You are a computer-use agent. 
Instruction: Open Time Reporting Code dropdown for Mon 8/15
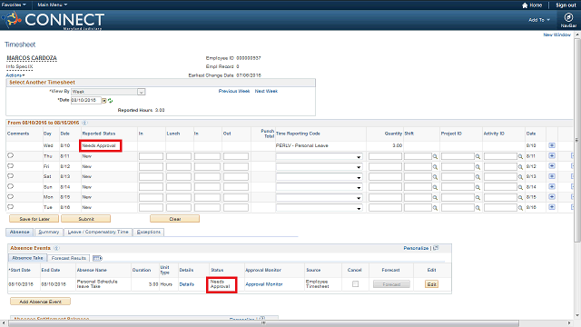pos(319,197)
